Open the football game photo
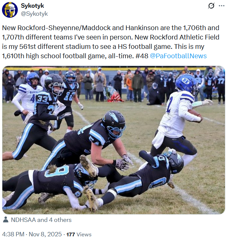 pos(114,140)
